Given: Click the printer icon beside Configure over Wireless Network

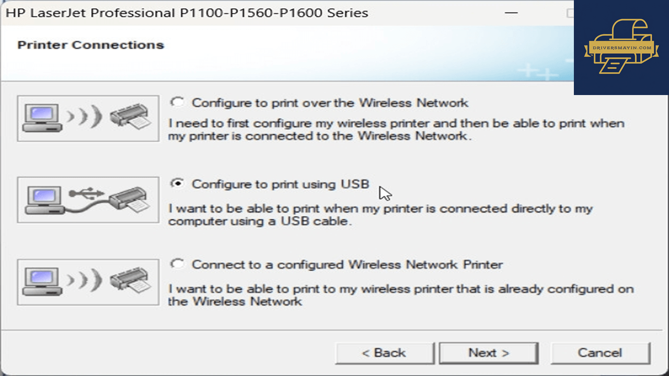Looking at the screenshot, I should (x=131, y=116).
